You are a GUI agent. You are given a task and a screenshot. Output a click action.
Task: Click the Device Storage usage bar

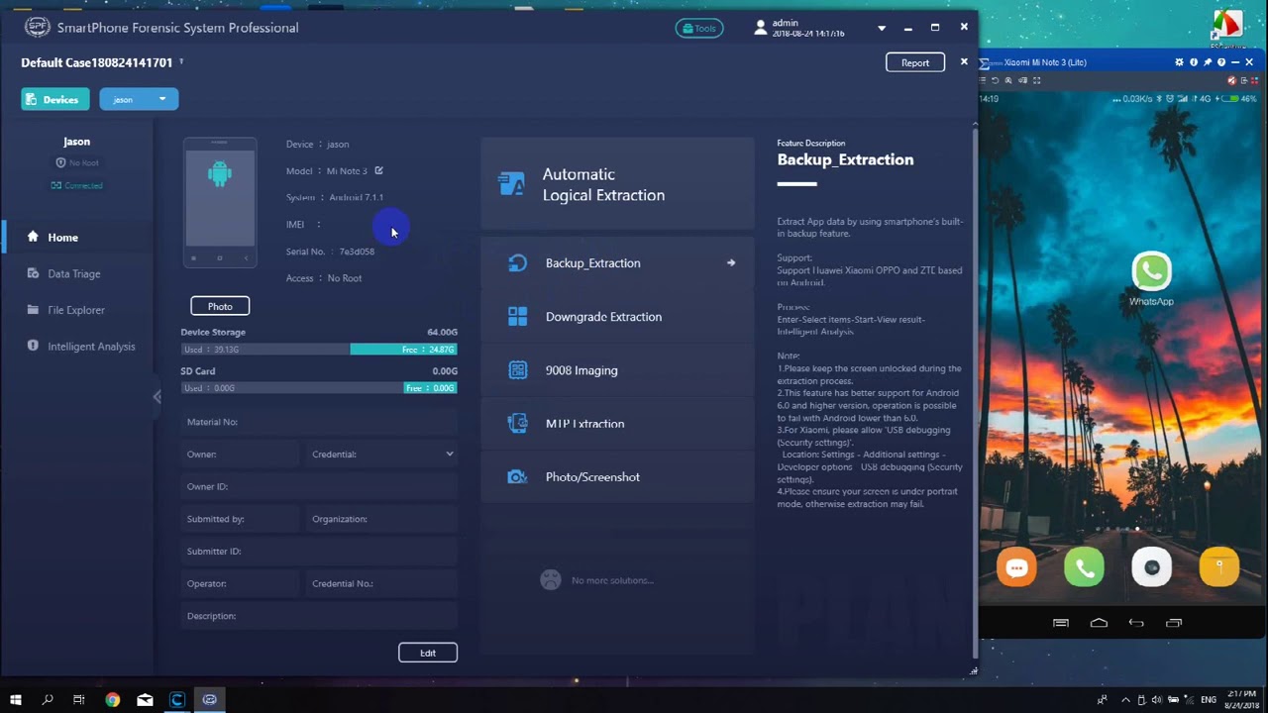point(319,350)
